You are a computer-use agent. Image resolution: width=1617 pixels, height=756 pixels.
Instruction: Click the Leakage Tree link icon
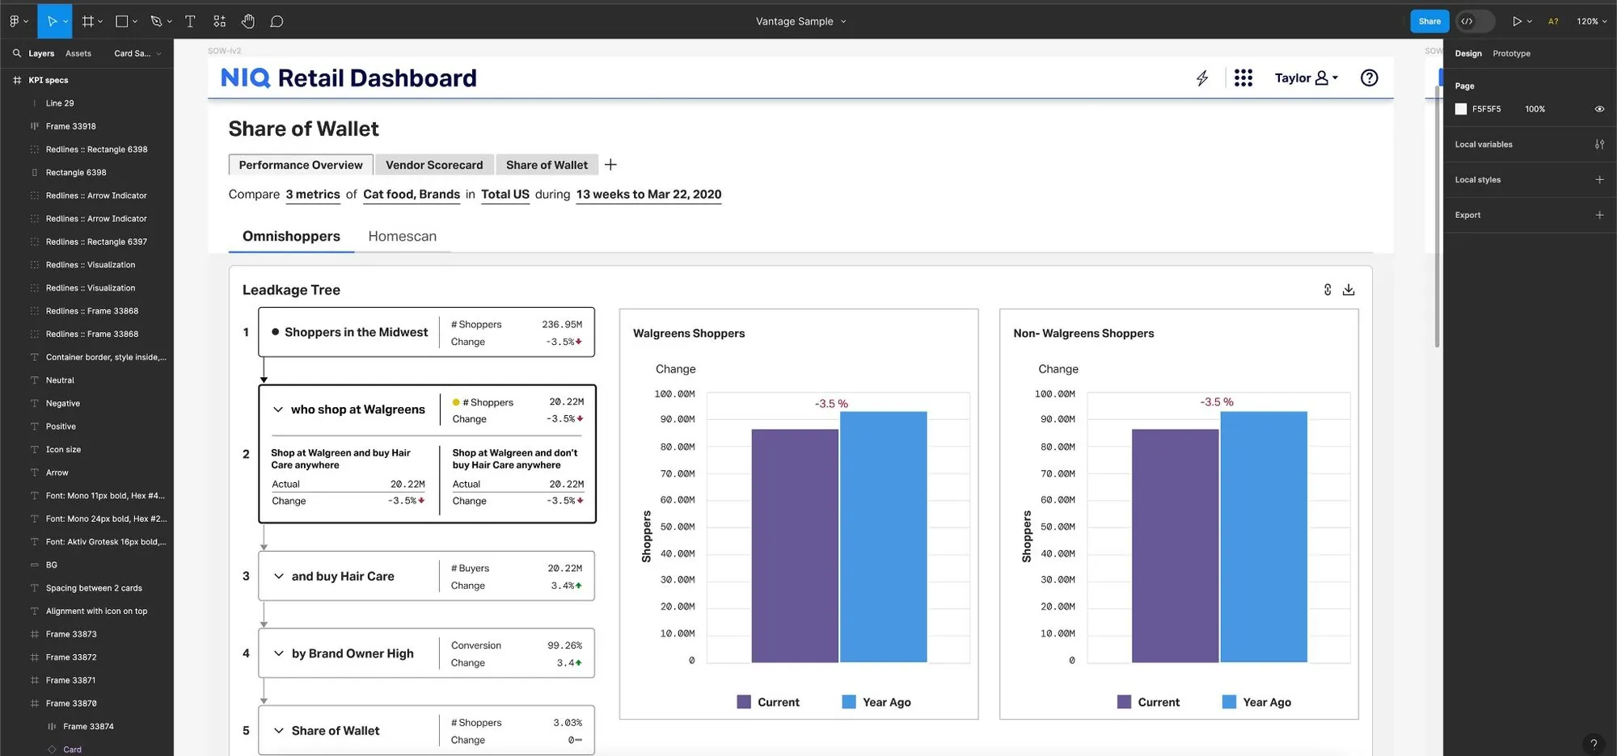1328,290
